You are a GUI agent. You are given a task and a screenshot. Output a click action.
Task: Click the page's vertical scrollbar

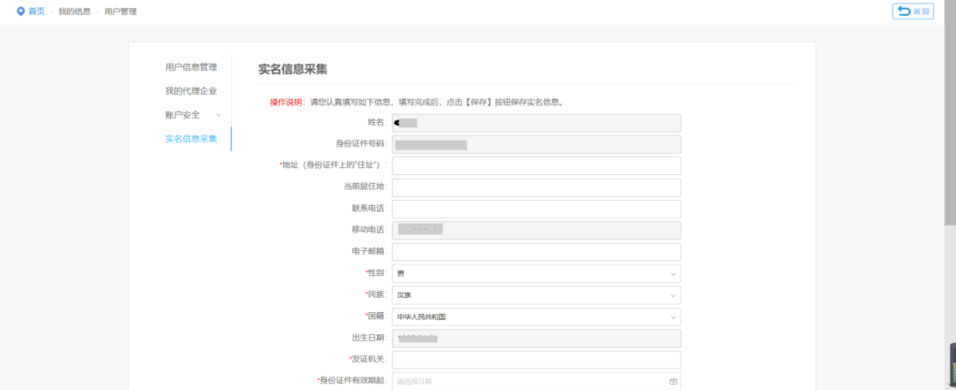coord(950,112)
